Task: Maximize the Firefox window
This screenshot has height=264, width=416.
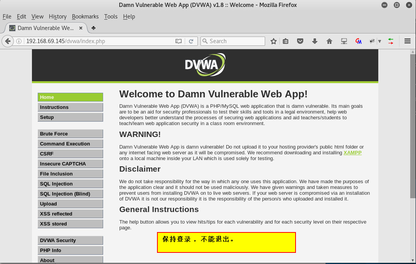Action: tap(397, 5)
